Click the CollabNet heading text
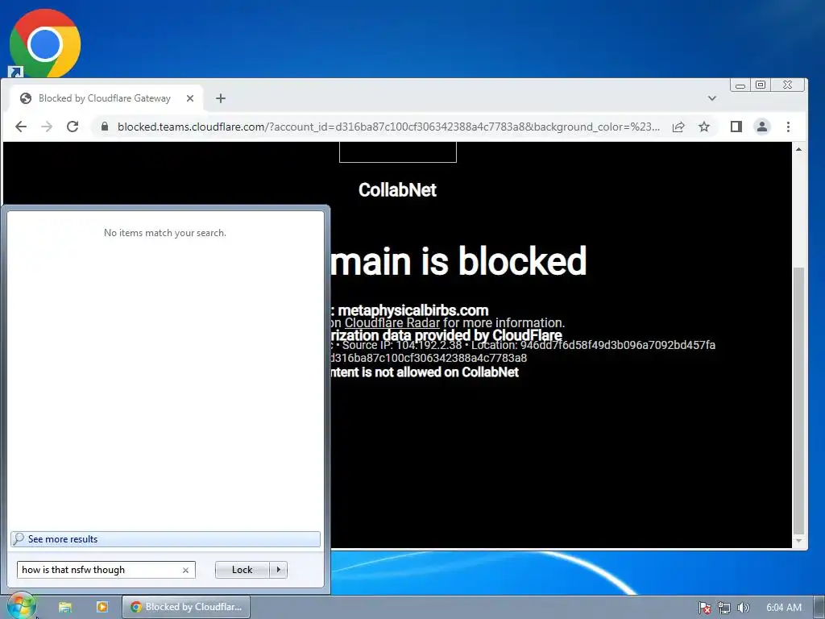Image resolution: width=825 pixels, height=619 pixels. tap(397, 190)
